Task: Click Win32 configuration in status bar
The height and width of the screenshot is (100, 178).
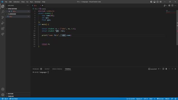Action: click(167, 99)
